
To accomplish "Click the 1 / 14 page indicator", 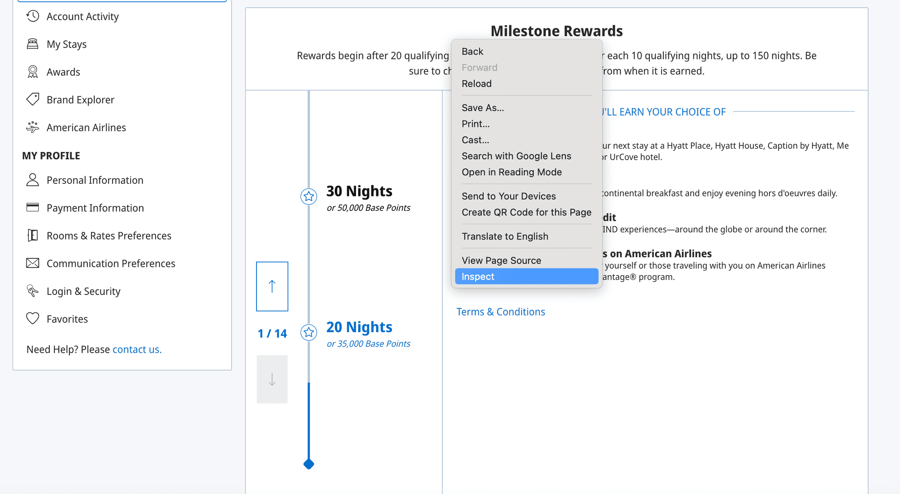I will [x=272, y=334].
